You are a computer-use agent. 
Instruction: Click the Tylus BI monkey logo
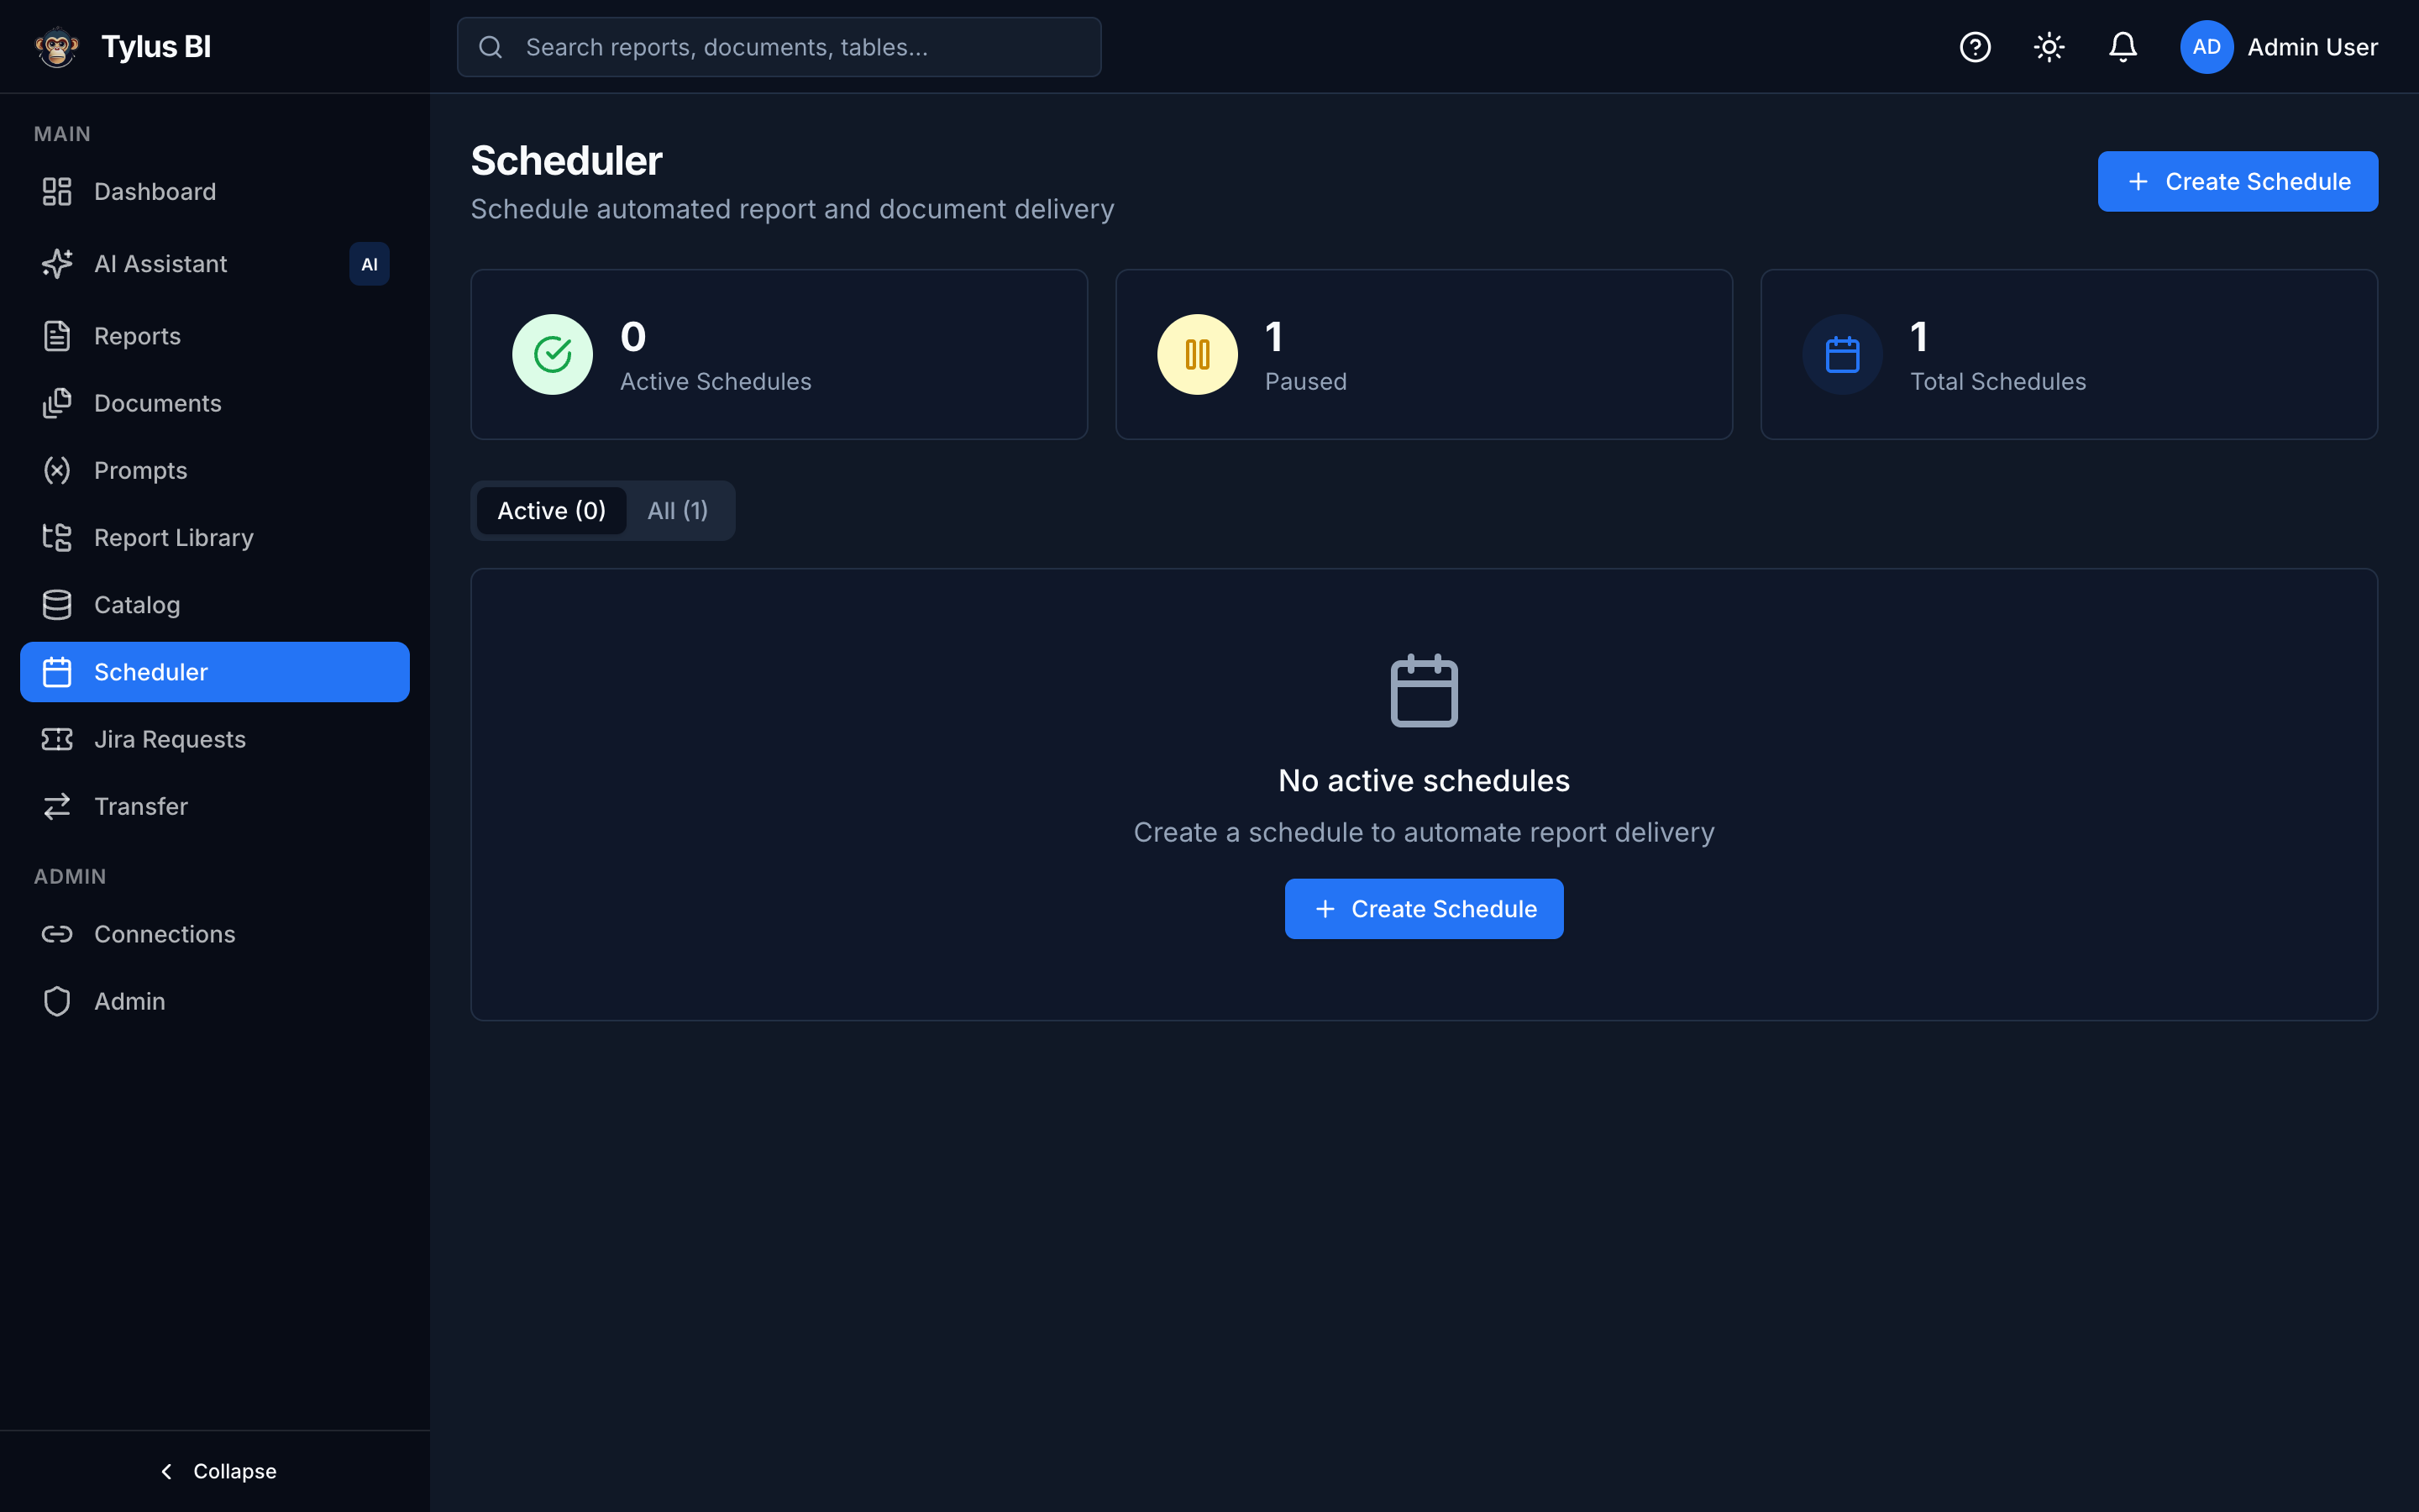pyautogui.click(x=57, y=47)
